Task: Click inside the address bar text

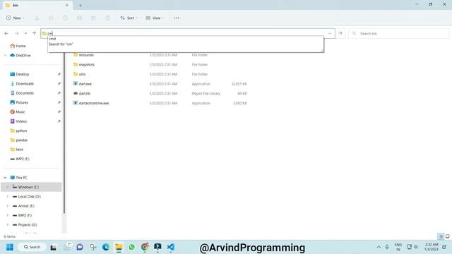Action: (x=50, y=33)
